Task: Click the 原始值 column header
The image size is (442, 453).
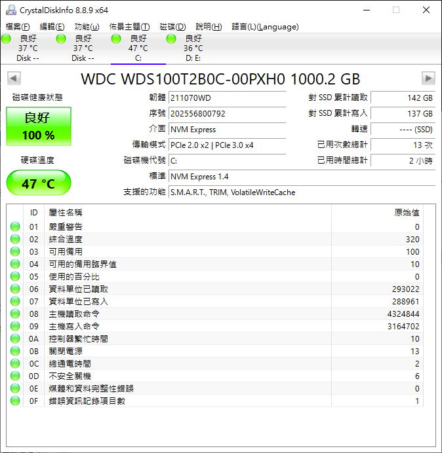Action: point(378,213)
